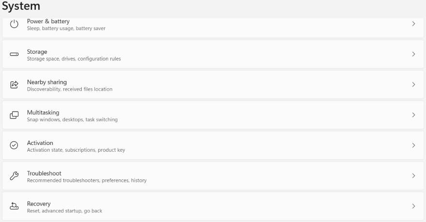Click the Recovery icon
This screenshot has width=426, height=222.
click(x=15, y=206)
